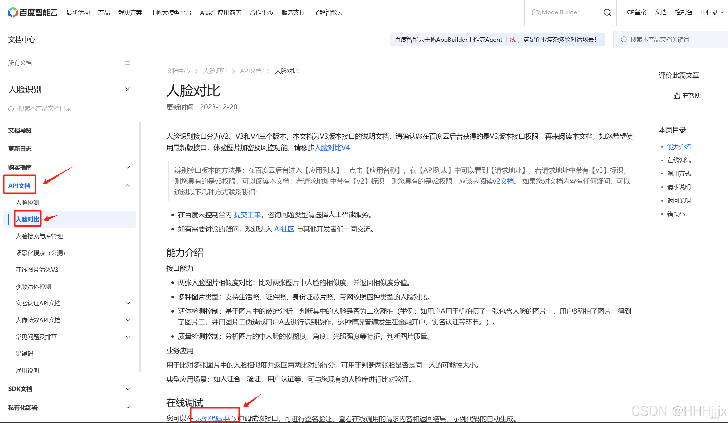Expand the 私有化部署 section chevron
Screen dimensions: 728x423
128,407
